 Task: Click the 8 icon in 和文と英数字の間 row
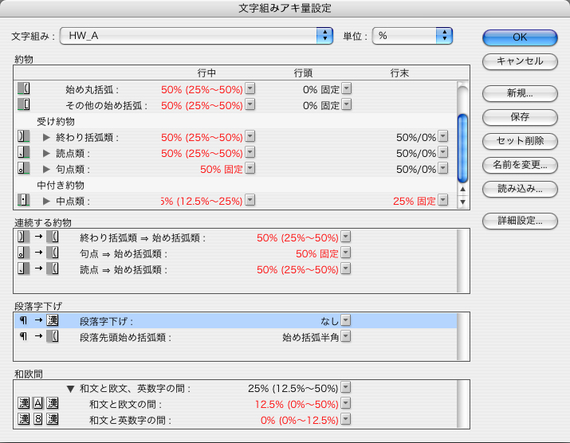(38, 419)
